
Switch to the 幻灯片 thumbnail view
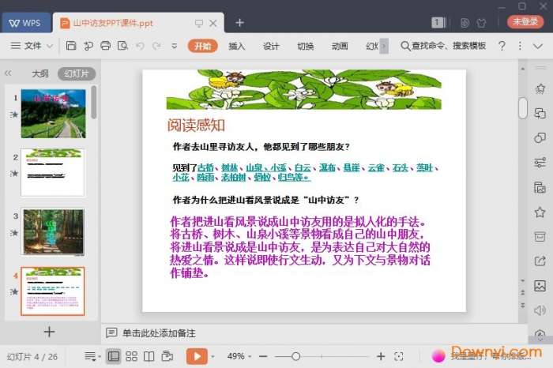pyautogui.click(x=77, y=73)
